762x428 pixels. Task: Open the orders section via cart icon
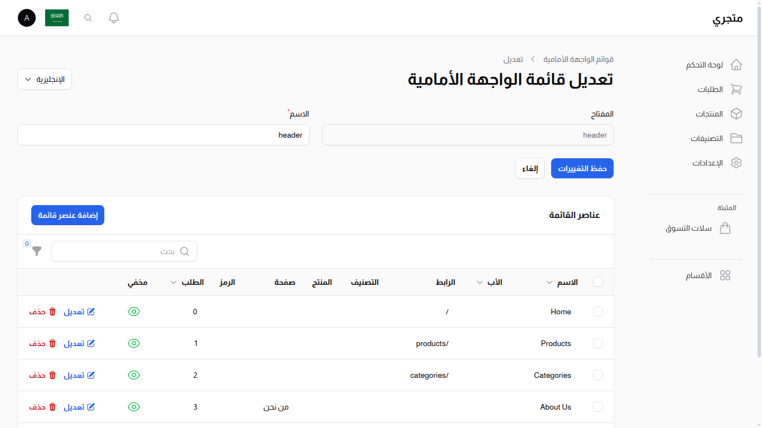click(x=736, y=89)
